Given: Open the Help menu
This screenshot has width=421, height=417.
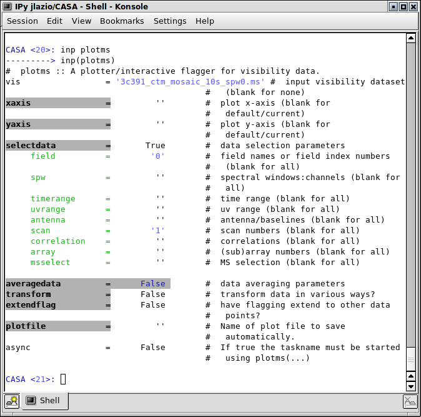Looking at the screenshot, I should tap(205, 21).
